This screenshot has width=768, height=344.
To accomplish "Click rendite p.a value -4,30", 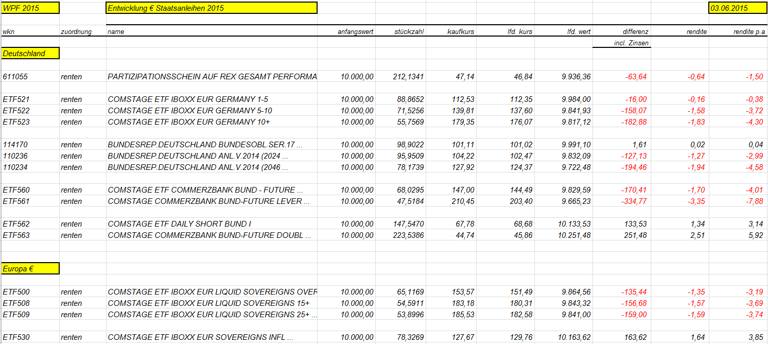I will [x=738, y=122].
